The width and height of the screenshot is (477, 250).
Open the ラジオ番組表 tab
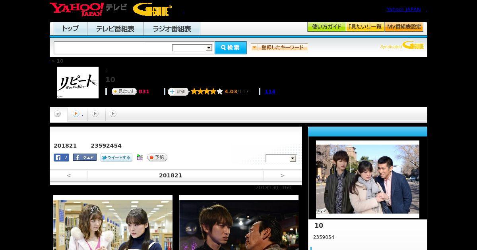(x=172, y=29)
